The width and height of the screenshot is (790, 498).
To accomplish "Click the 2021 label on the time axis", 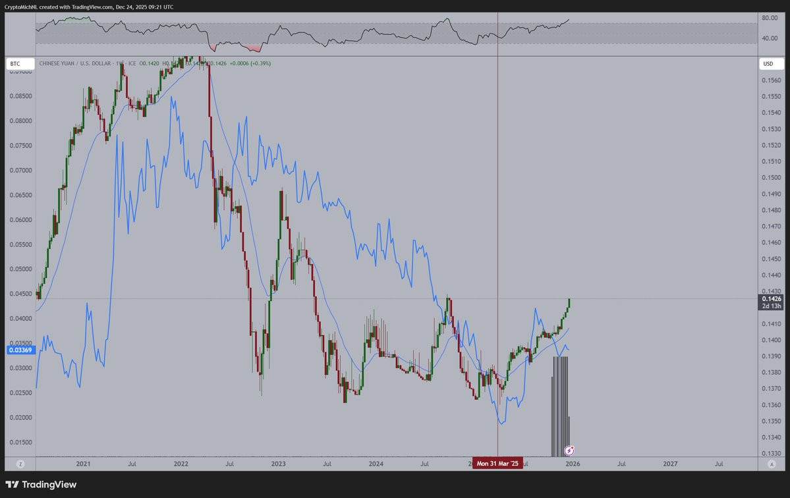I will pos(83,464).
